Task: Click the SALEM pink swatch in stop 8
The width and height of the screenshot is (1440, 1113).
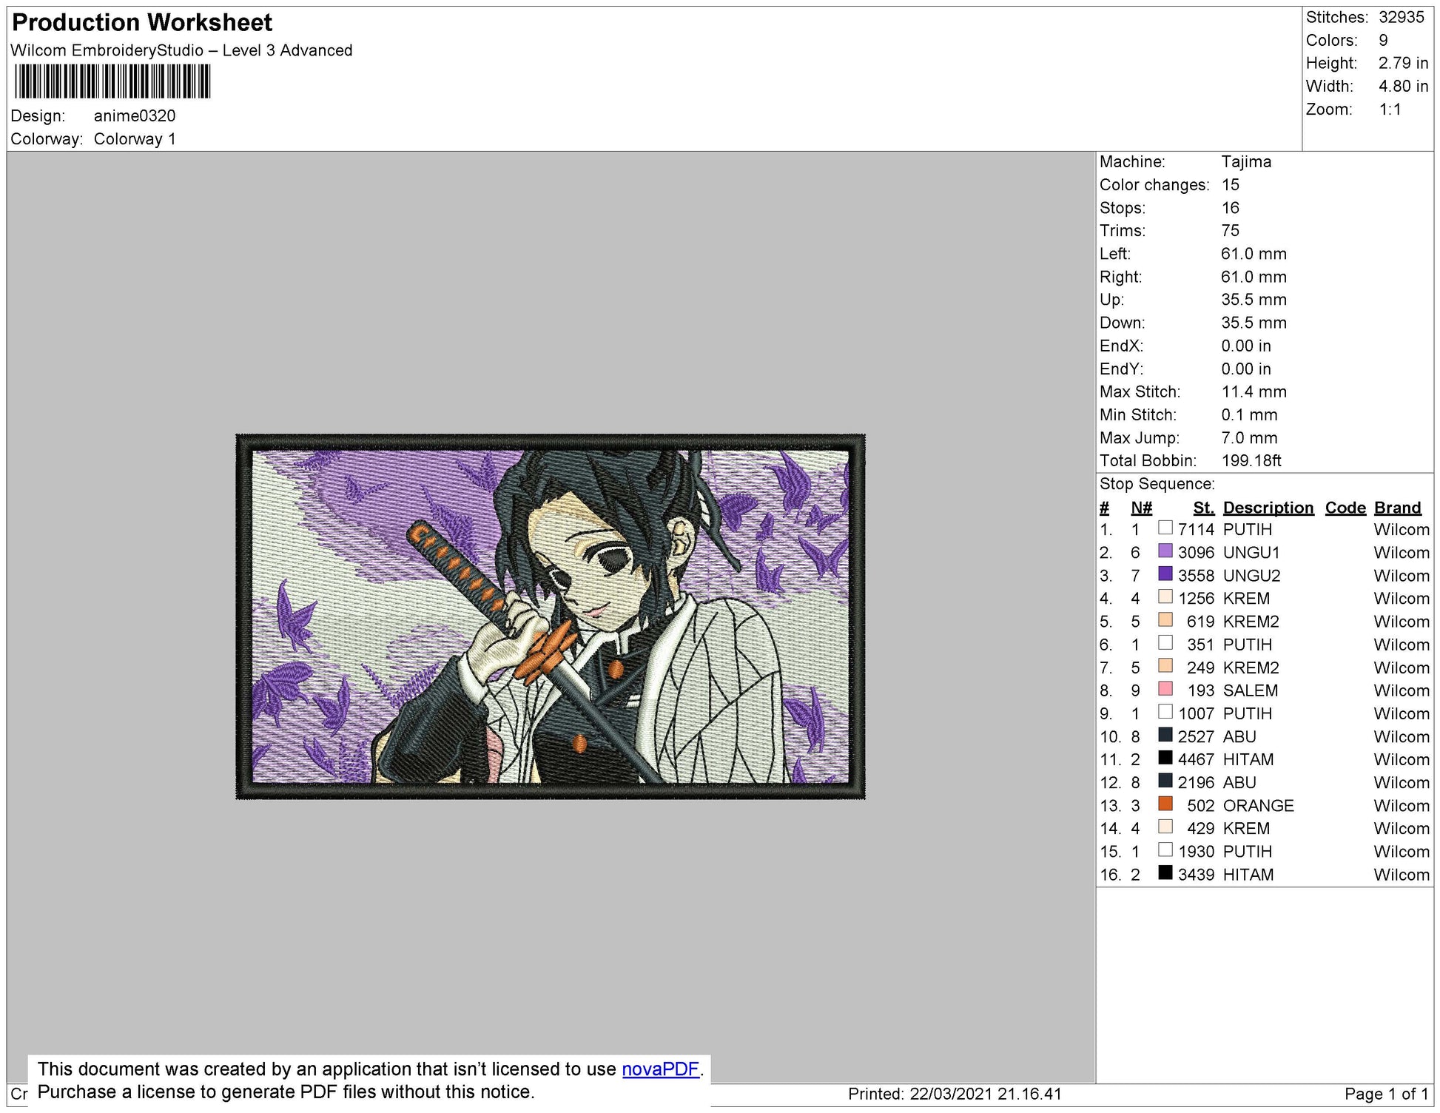Action: tap(1165, 689)
